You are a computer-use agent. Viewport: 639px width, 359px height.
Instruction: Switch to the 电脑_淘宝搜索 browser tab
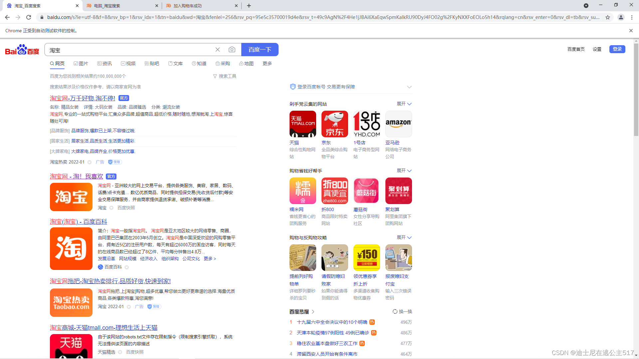[122, 6]
